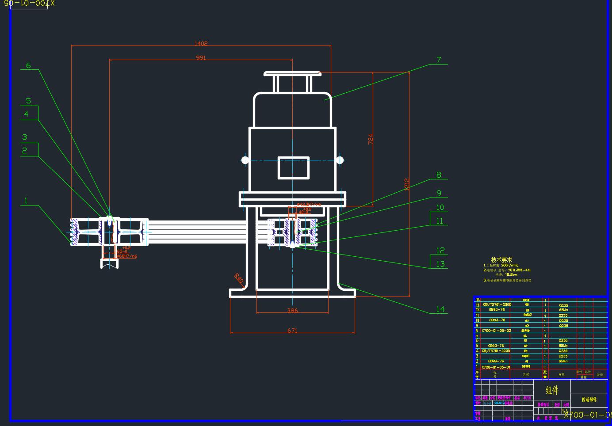Select part callout number 8

(x=439, y=175)
